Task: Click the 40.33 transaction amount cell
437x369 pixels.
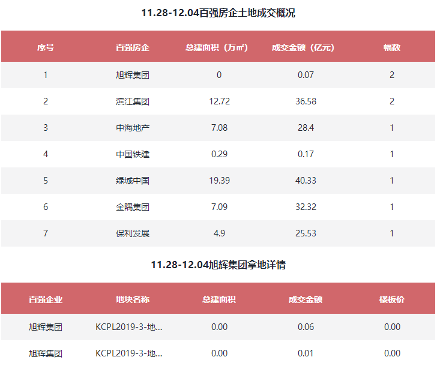Action: pyautogui.click(x=306, y=181)
